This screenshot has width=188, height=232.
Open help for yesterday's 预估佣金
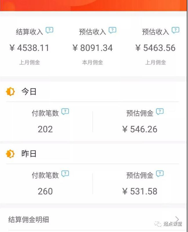coord(160,174)
